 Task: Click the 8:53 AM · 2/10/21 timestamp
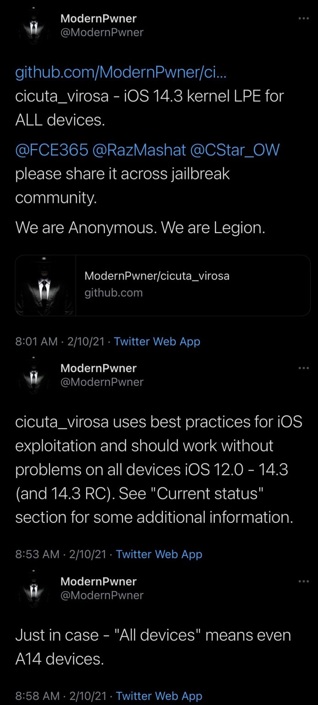pyautogui.click(x=61, y=554)
